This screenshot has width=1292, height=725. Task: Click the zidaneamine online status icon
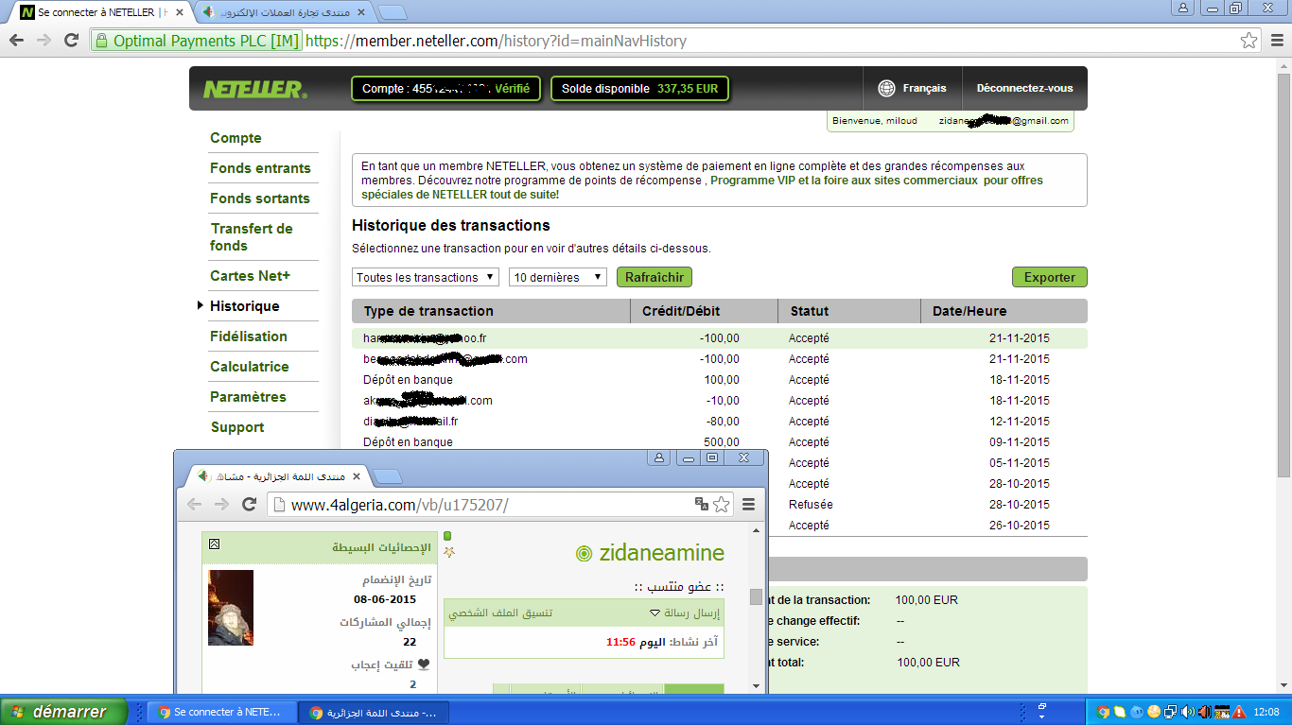(x=585, y=554)
